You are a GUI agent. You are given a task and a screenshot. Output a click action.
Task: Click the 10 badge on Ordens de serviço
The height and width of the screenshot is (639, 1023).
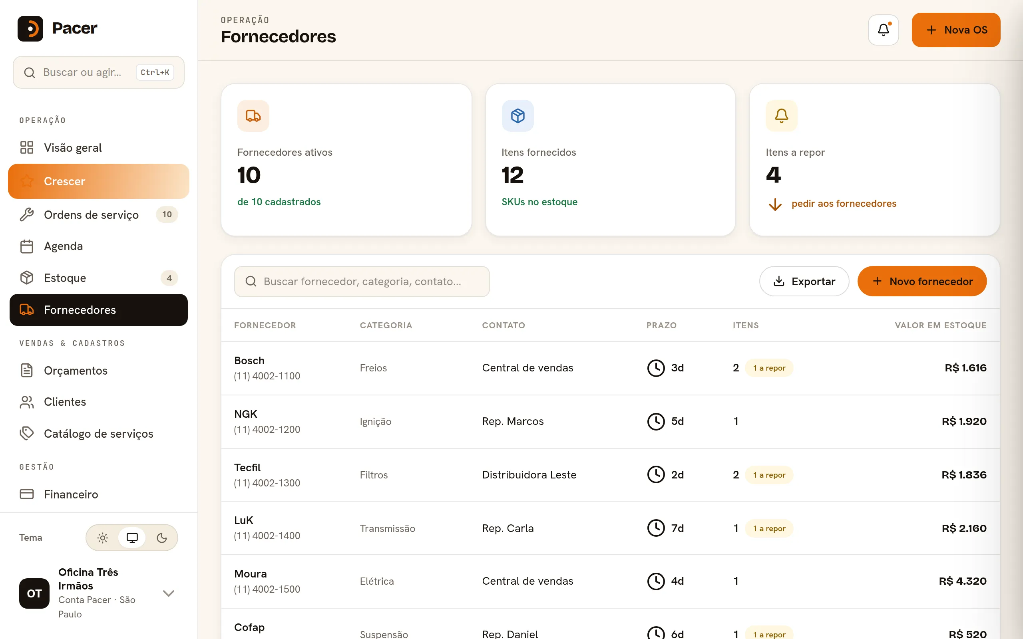pyautogui.click(x=167, y=214)
